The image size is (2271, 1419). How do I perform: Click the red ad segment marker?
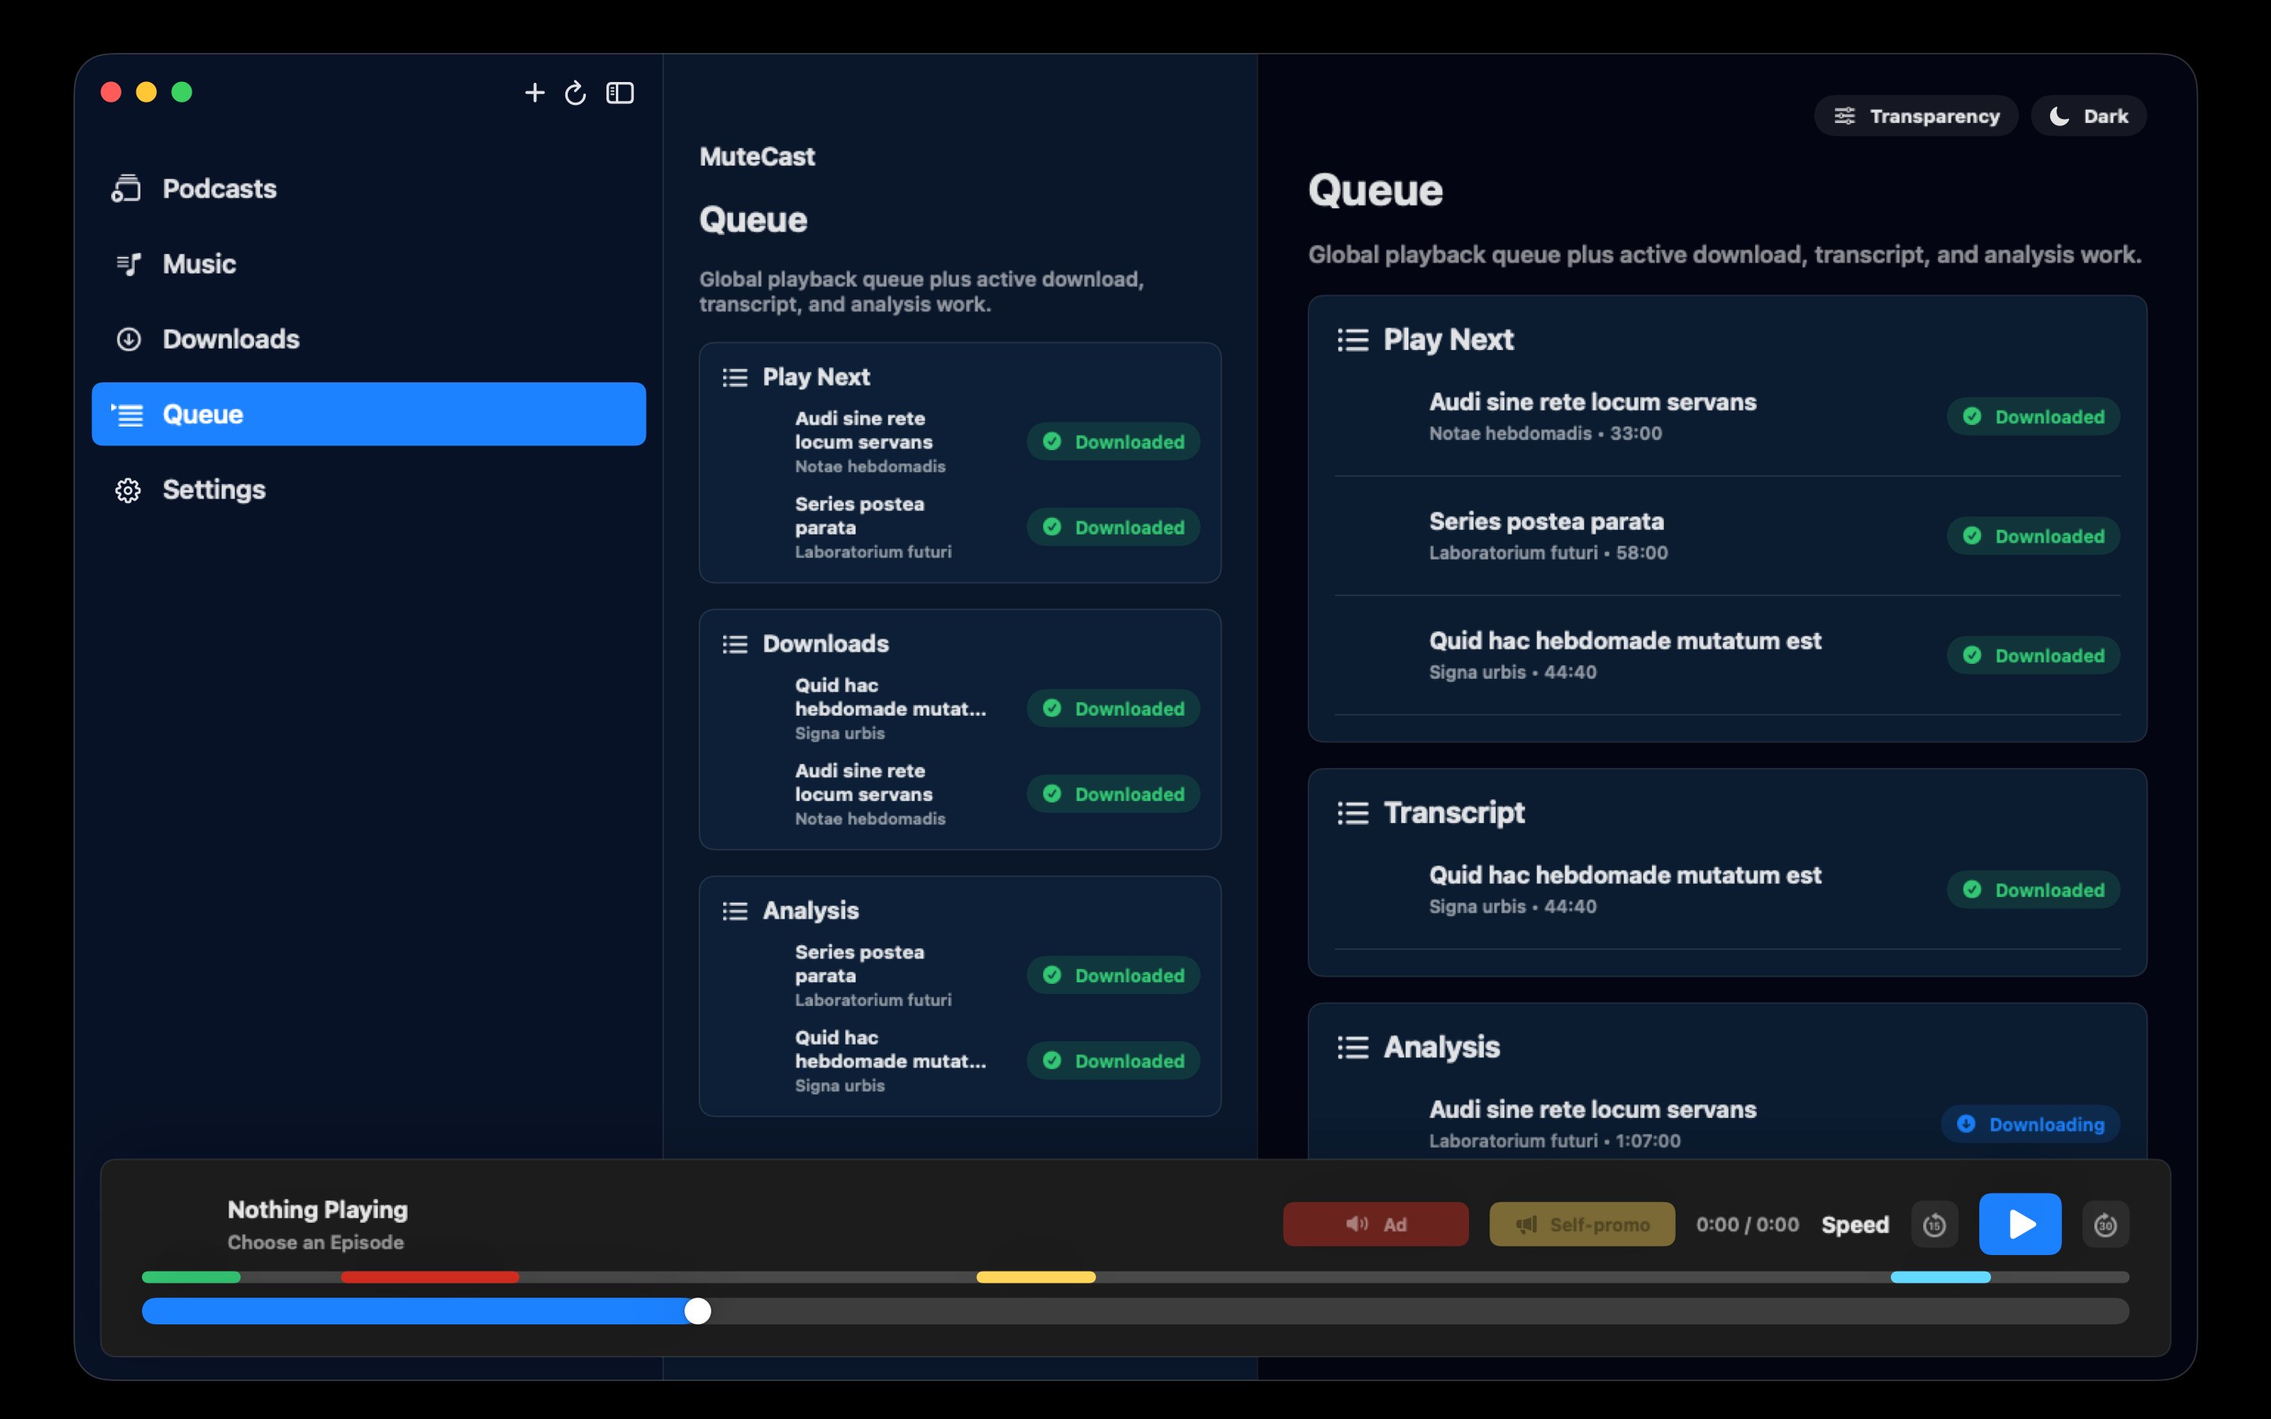click(x=430, y=1277)
